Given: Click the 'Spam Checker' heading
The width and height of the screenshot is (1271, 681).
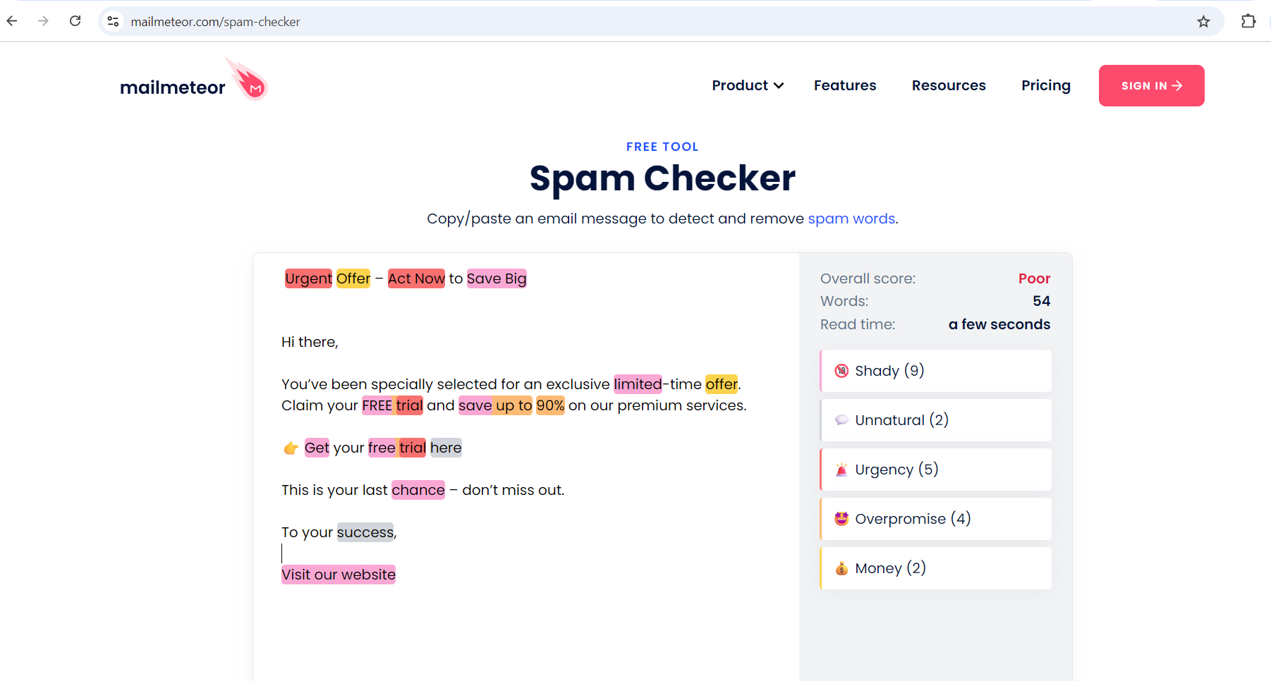Looking at the screenshot, I should (662, 178).
